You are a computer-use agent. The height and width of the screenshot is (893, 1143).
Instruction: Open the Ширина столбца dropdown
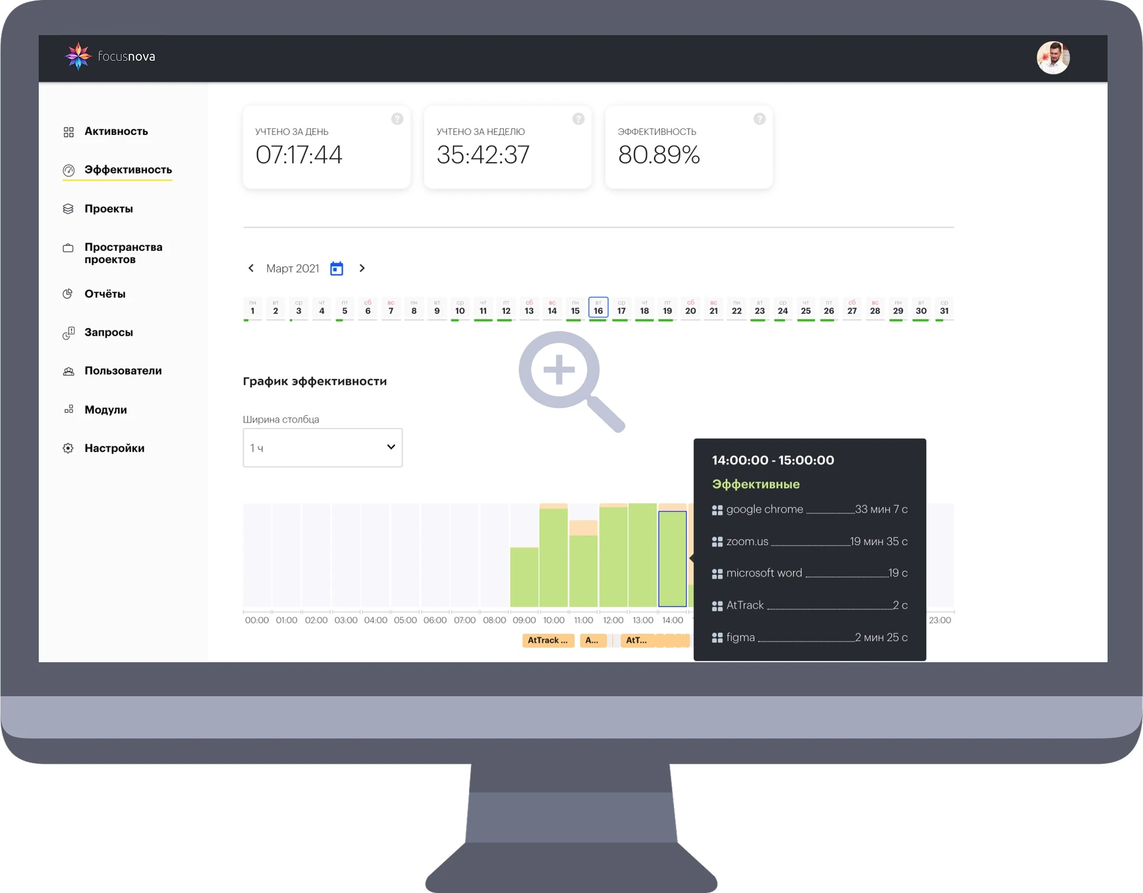click(322, 448)
